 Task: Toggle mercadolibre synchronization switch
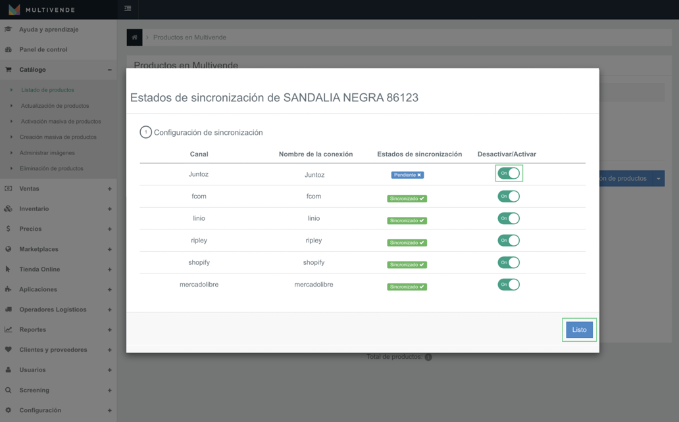tap(509, 285)
